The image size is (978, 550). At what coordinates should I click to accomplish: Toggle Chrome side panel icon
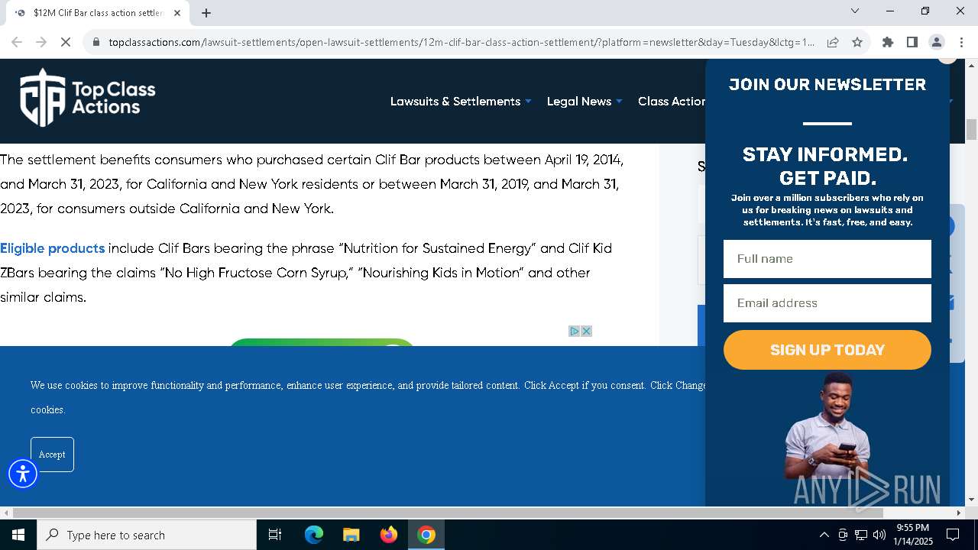coord(912,42)
